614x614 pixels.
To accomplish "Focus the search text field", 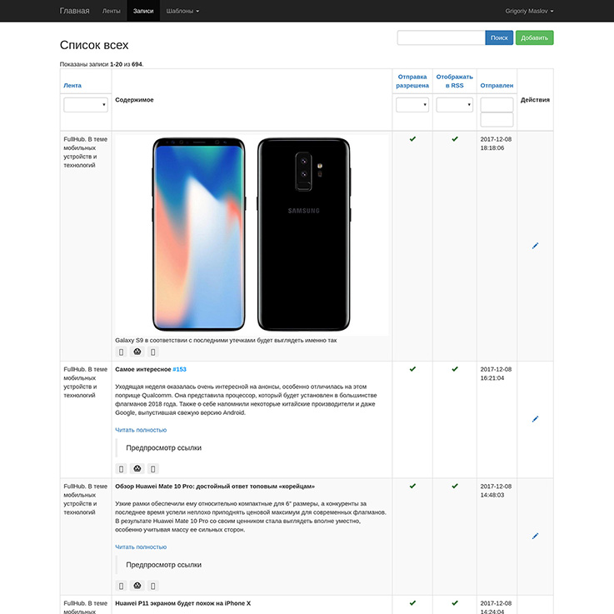I will pos(441,37).
